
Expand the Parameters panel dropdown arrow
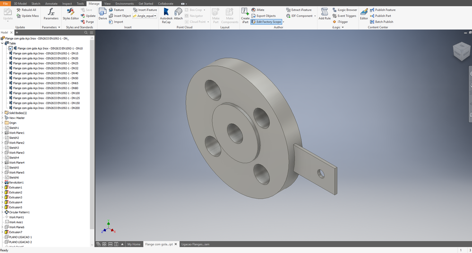tap(59, 27)
